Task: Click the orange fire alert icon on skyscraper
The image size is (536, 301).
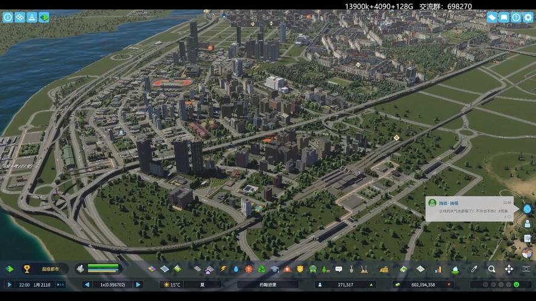Action: 210,48
